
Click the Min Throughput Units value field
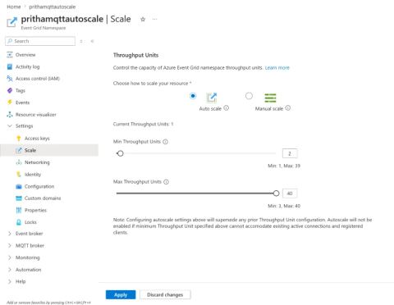[290, 153]
